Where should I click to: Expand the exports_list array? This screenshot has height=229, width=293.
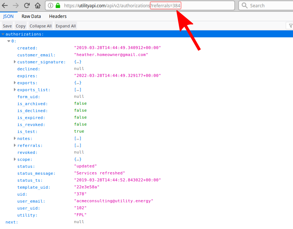(x=15, y=89)
